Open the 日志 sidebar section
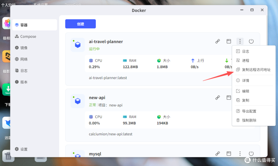 coord(34,70)
